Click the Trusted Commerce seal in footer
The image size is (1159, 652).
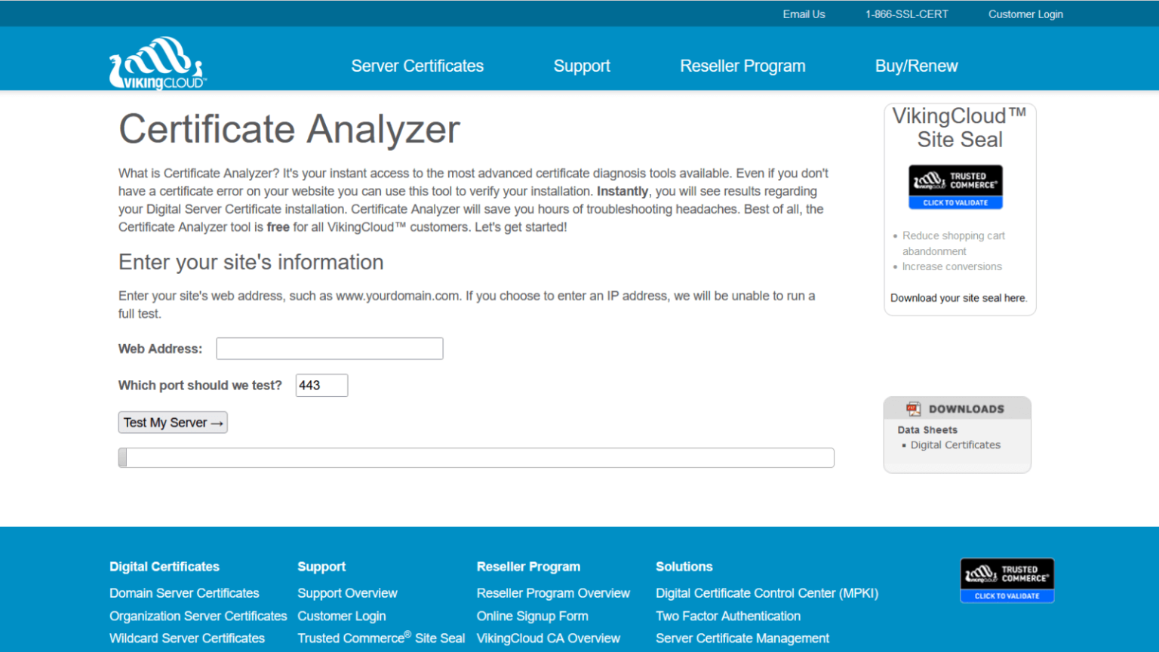click(x=1007, y=580)
